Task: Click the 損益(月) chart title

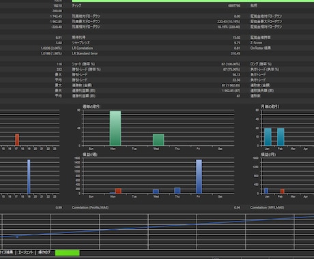Action: 268,155
